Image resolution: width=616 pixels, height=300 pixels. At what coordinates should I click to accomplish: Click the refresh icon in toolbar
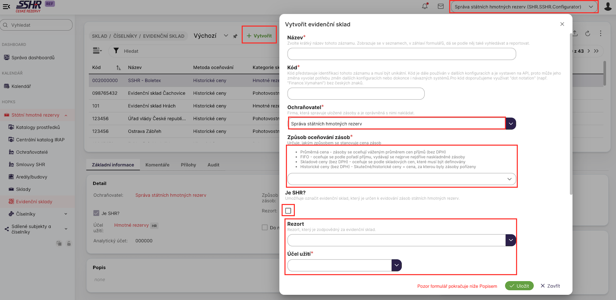coord(588,33)
